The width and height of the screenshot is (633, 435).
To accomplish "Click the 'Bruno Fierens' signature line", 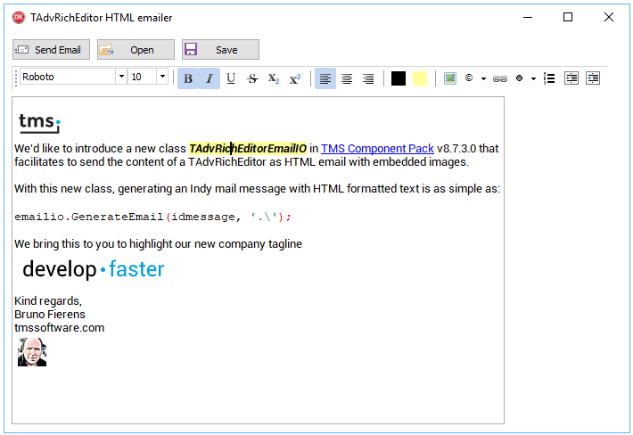I will click(x=50, y=315).
